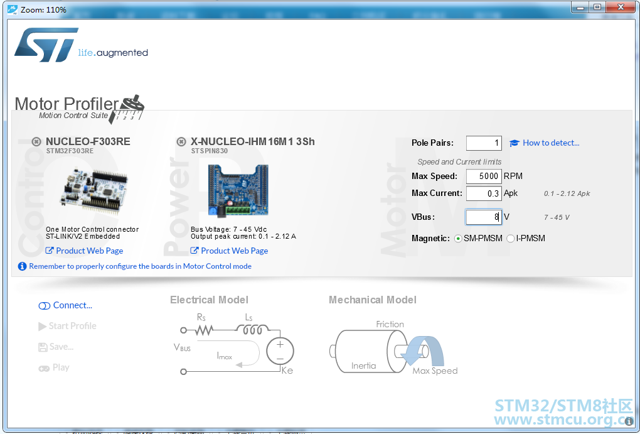The width and height of the screenshot is (640, 434).
Task: Click 'Output peak current: 0.1 - 2.12 A' text
Action: (243, 236)
